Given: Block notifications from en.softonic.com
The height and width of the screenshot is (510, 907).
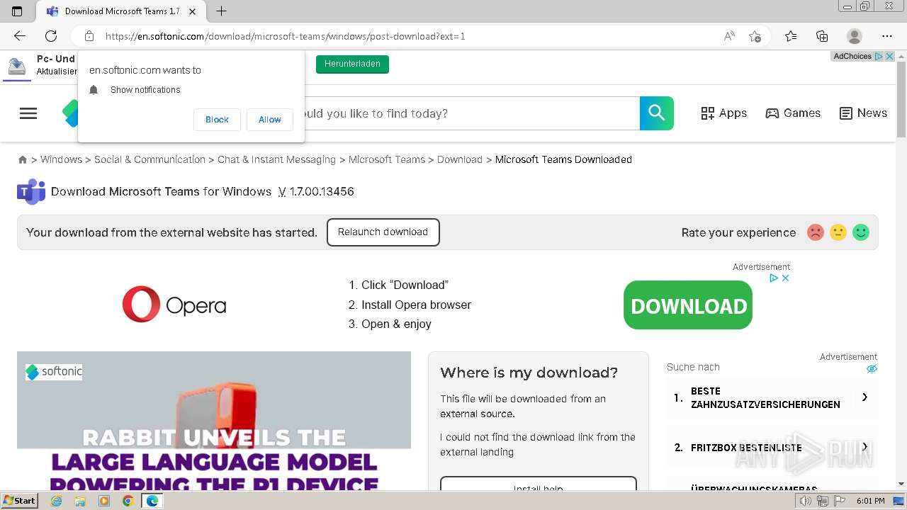Looking at the screenshot, I should tap(217, 120).
